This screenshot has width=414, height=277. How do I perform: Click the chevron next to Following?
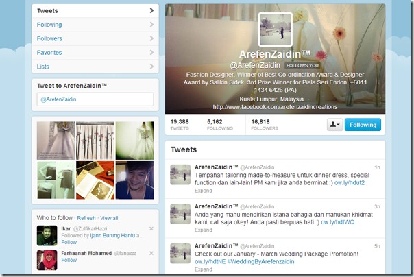151,25
